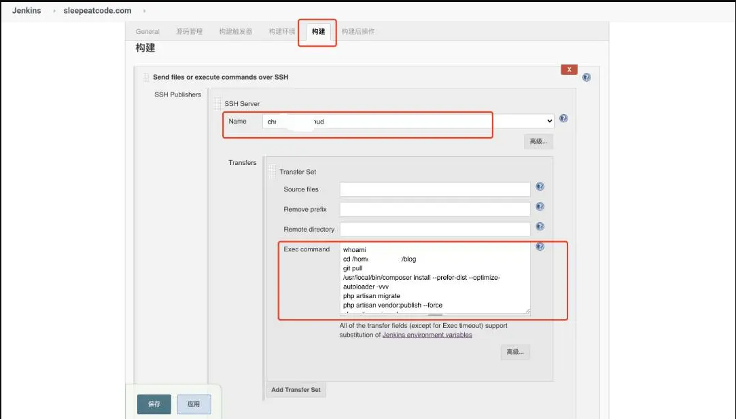Click horizontal scrollbar in Exec command box
Image resolution: width=736 pixels, height=419 pixels.
pyautogui.click(x=435, y=314)
